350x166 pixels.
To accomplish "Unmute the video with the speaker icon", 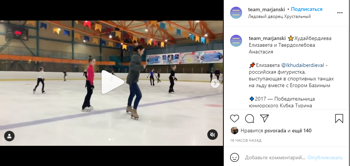I will [213, 135].
